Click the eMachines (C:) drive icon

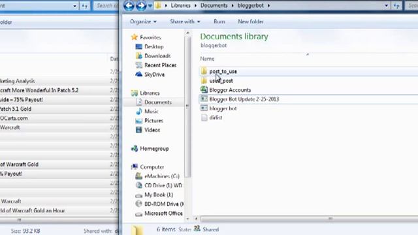[x=138, y=176]
